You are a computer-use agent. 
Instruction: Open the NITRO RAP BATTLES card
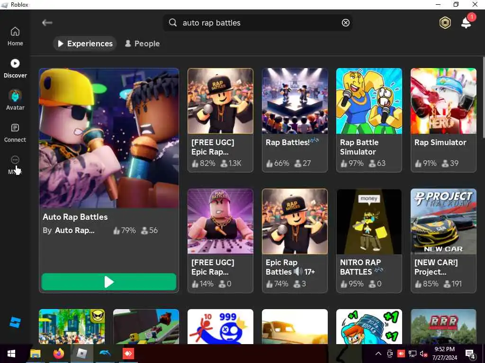369,241
